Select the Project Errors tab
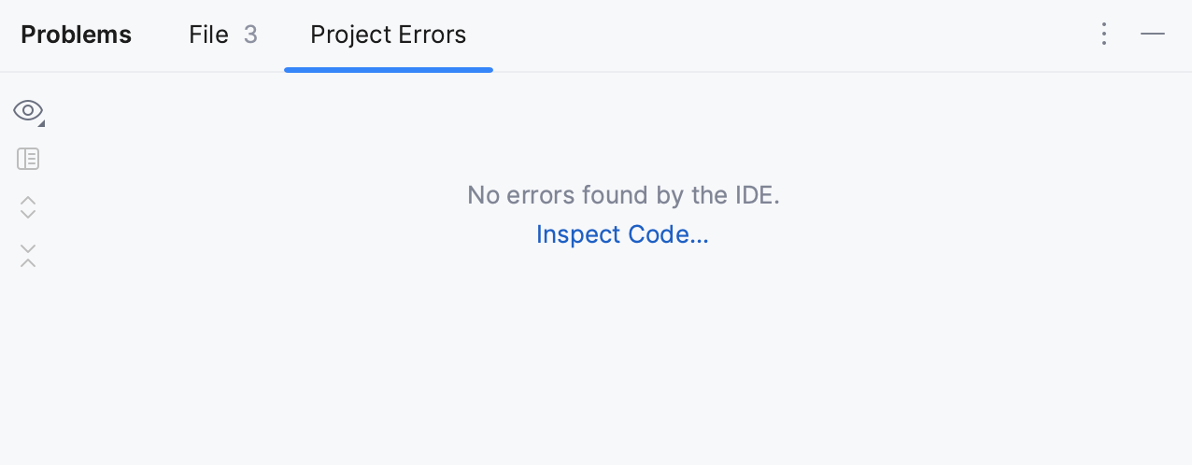1192x465 pixels. [388, 35]
